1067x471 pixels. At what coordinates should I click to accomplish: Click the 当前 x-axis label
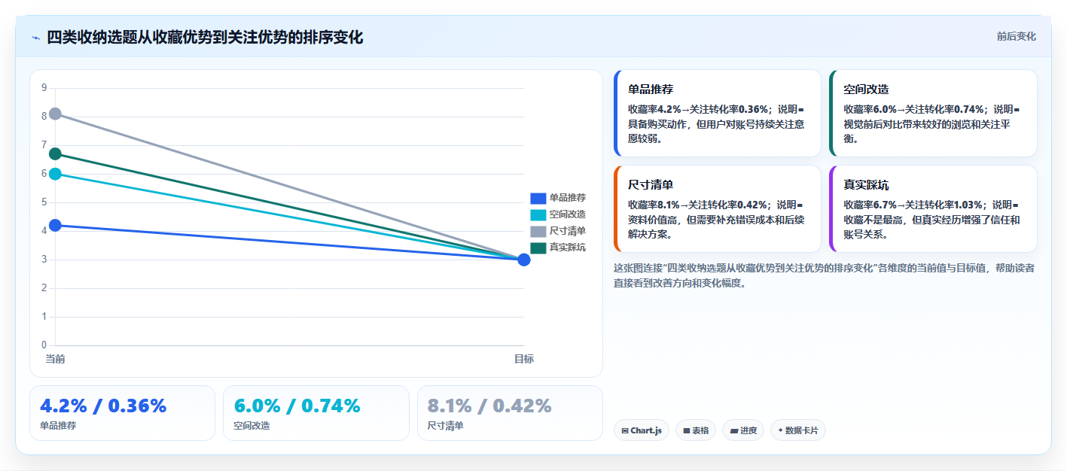click(x=55, y=359)
